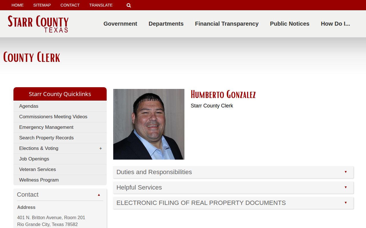Click the Humberto Gonzalez name heading
366x228 pixels.
pyautogui.click(x=223, y=94)
